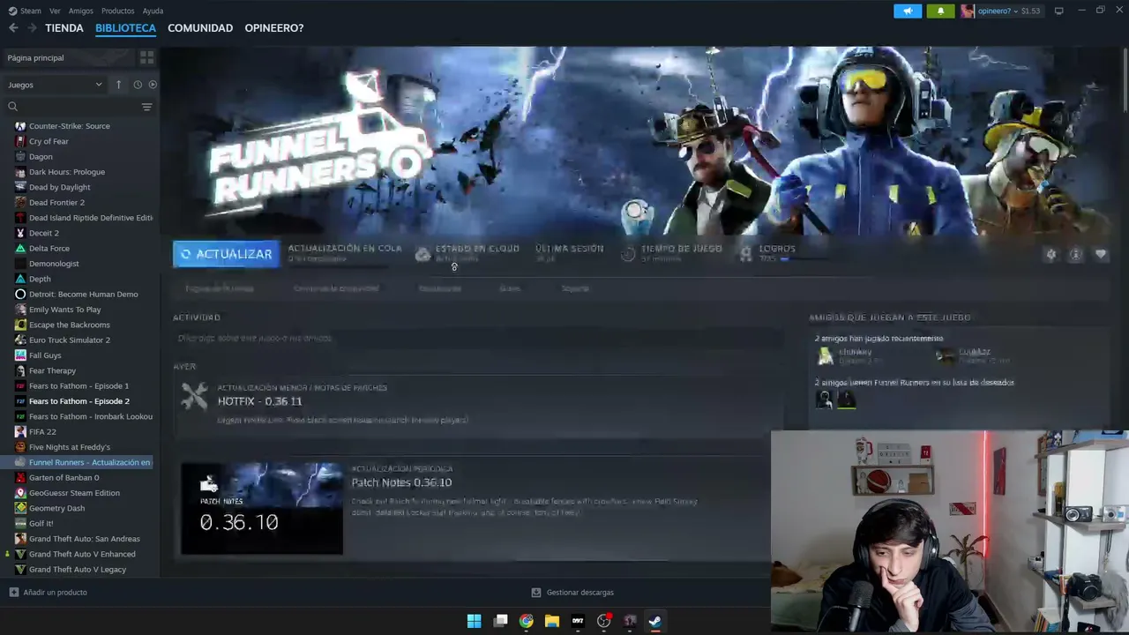The image size is (1129, 635).
Task: Toggle the recent-activity clock filter
Action: 138,85
